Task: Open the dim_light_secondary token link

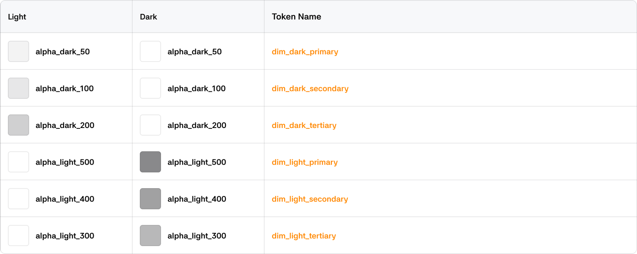Action: (310, 199)
